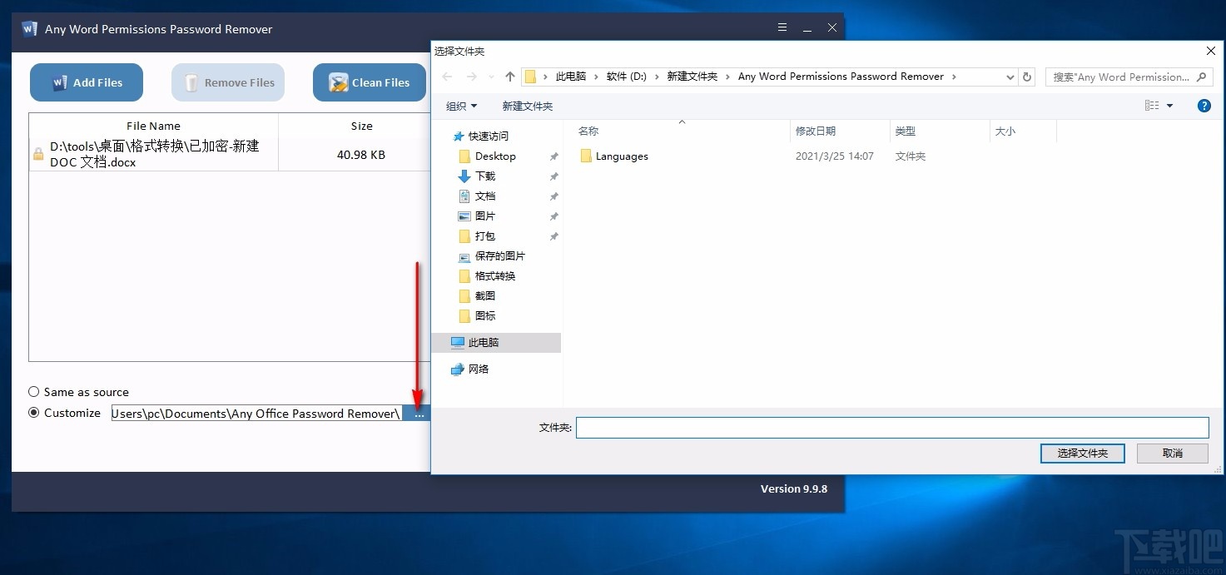Image resolution: width=1226 pixels, height=575 pixels.
Task: Expand 此电脑 in the sidebar tree
Action: pyautogui.click(x=444, y=342)
